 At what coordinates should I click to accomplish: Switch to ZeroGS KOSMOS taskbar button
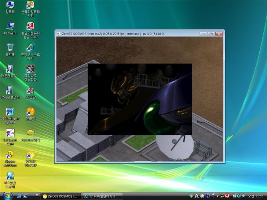click(61, 196)
